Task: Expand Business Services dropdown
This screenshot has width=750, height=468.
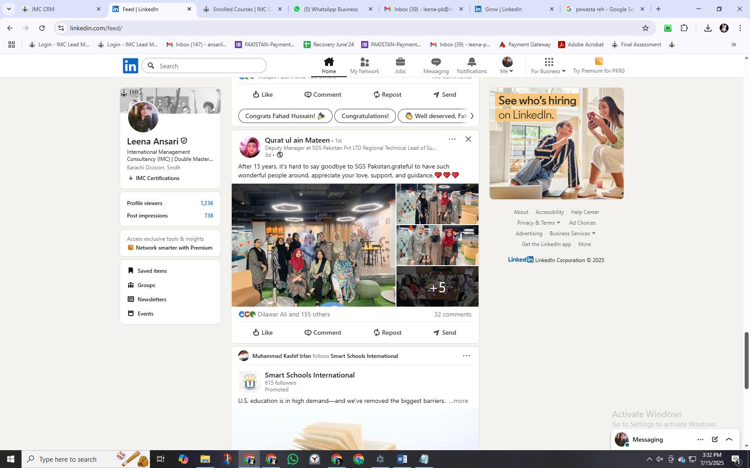Action: pyautogui.click(x=572, y=234)
